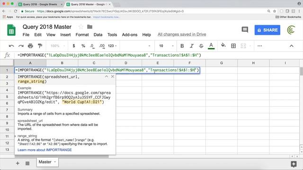Screen dimensions: 303x170
Task: Increase decimal places button
Action: tap(102, 46)
